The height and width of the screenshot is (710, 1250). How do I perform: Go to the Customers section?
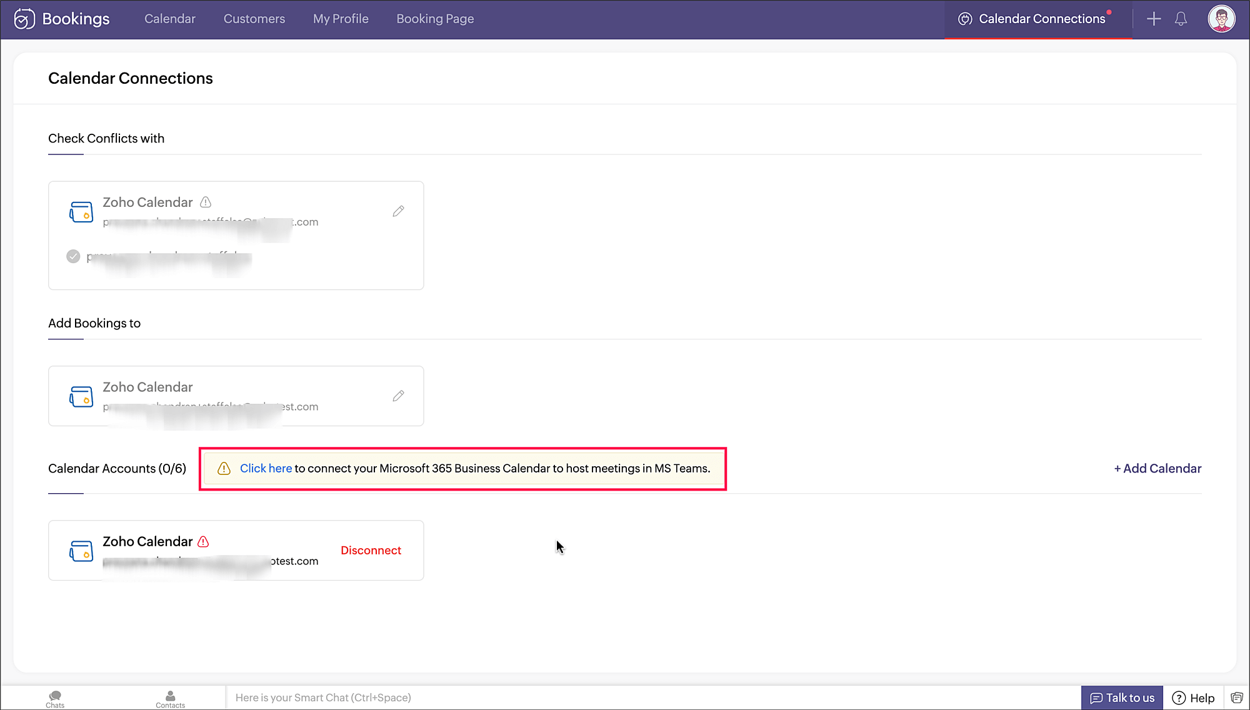coord(254,19)
